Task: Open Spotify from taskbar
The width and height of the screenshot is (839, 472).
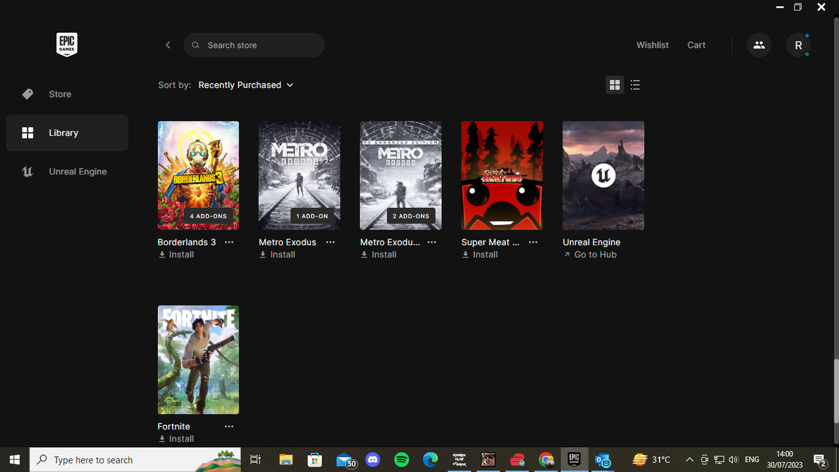Action: (x=402, y=460)
